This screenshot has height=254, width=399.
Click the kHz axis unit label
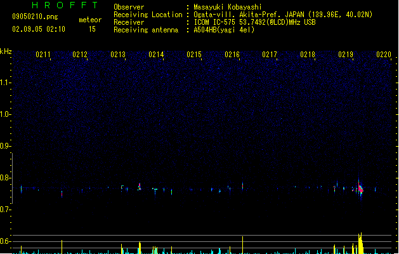(x=6, y=51)
